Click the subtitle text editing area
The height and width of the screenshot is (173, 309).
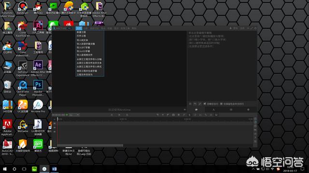[x=222, y=66]
